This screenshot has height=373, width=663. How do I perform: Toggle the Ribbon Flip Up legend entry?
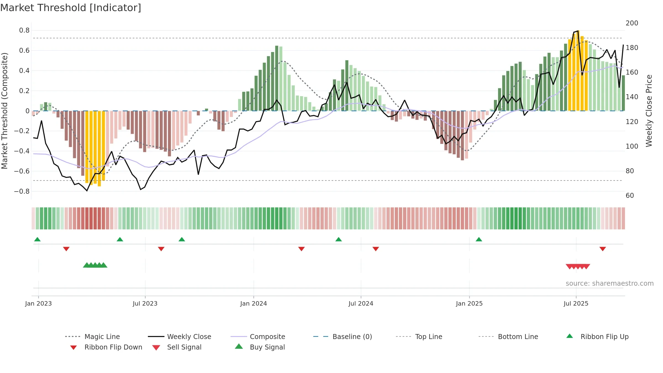(x=597, y=337)
